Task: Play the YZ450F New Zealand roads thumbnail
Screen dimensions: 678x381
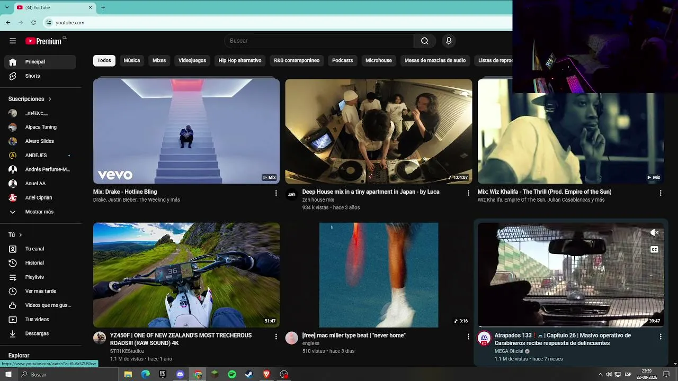Action: tap(186, 275)
